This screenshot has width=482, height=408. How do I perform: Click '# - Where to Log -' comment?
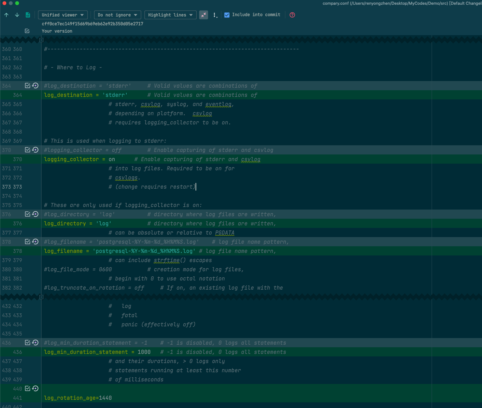(x=73, y=67)
